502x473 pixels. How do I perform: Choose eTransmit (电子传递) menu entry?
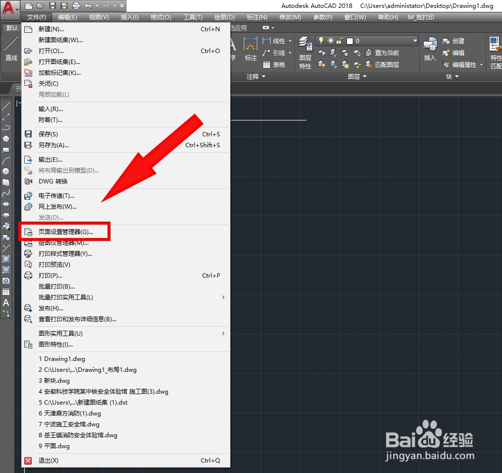pos(126,196)
